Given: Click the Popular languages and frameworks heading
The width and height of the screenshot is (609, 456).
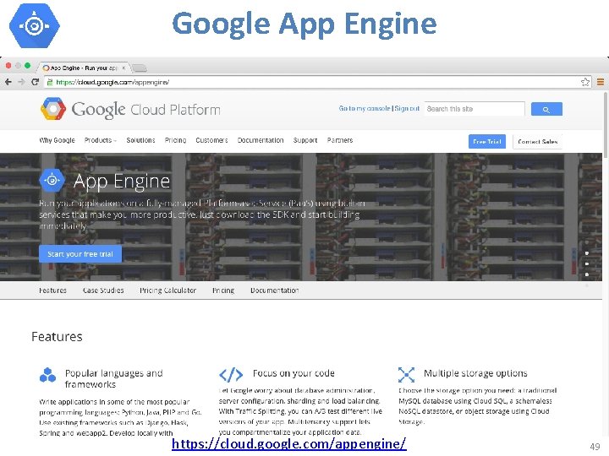Looking at the screenshot, I should [x=114, y=378].
